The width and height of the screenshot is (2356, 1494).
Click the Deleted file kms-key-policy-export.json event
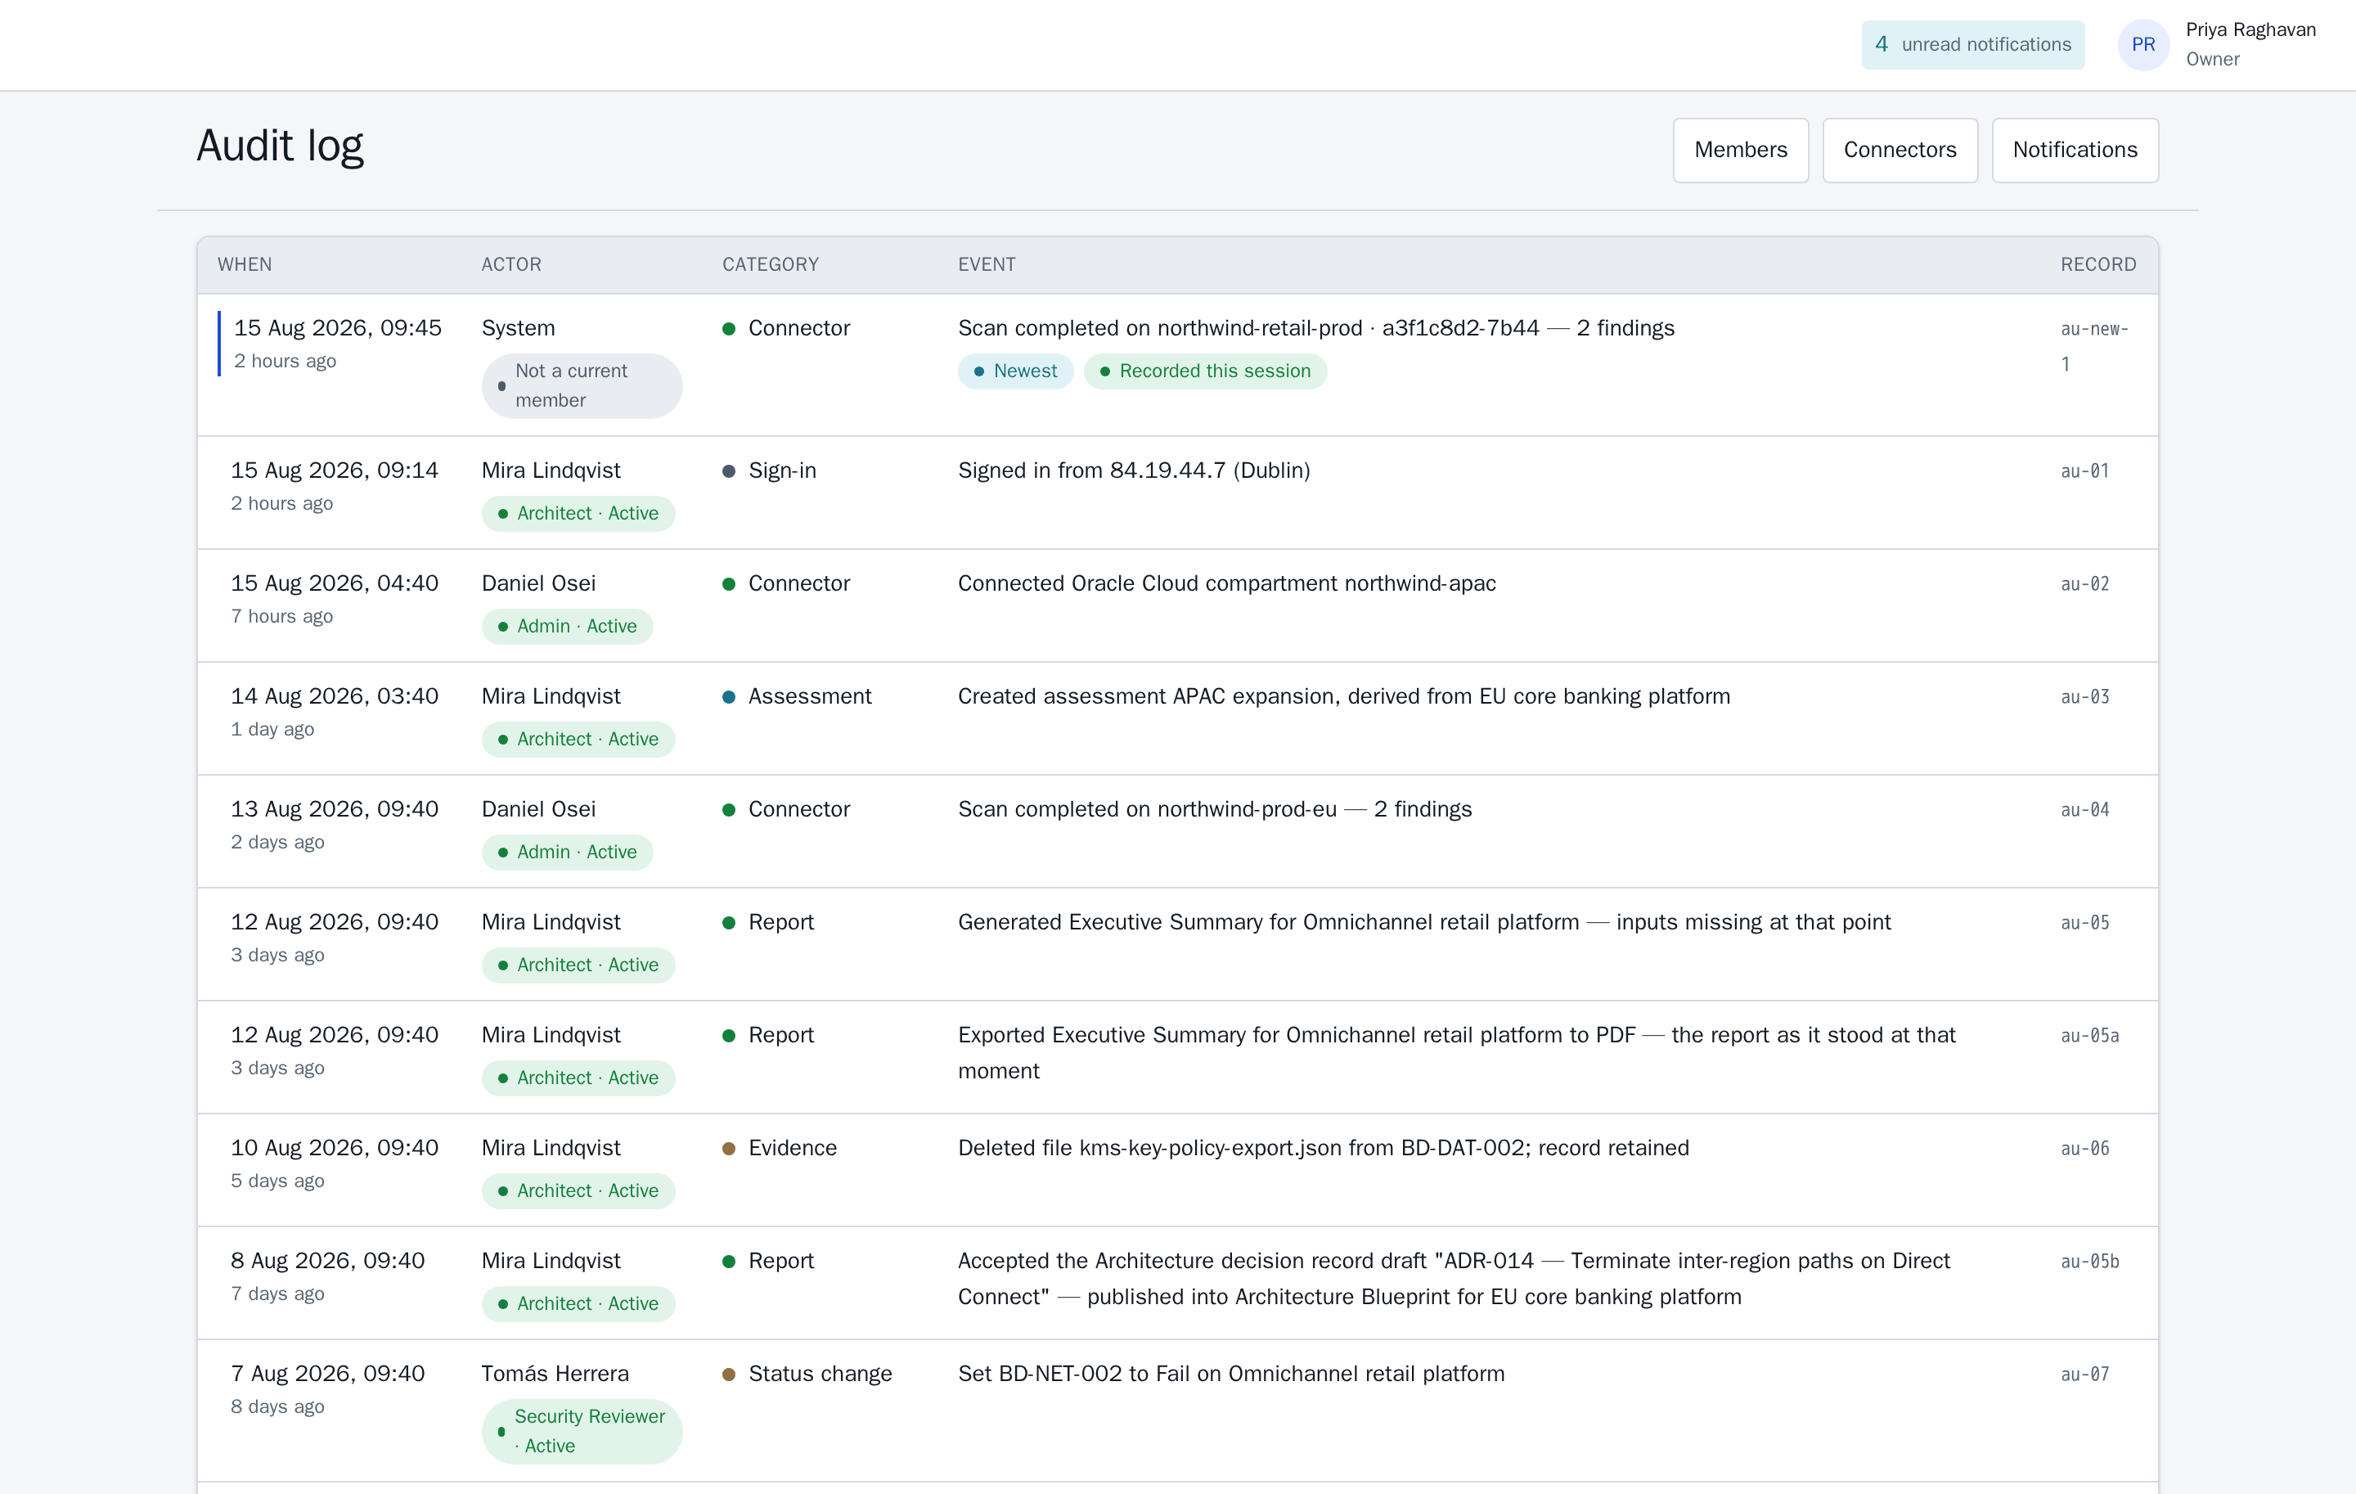(1323, 1148)
